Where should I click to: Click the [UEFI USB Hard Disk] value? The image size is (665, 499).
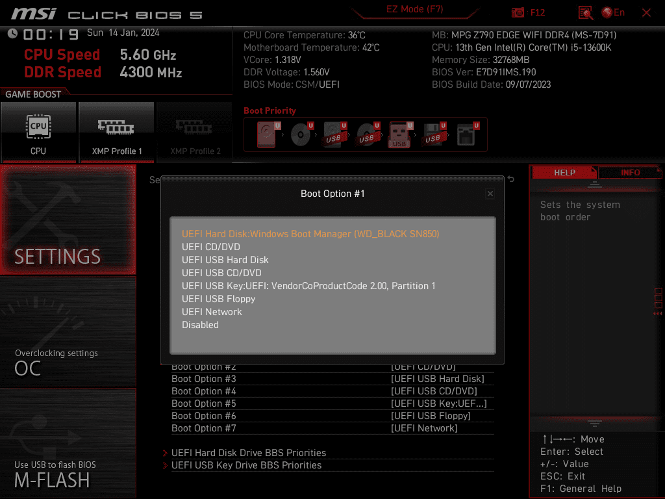(x=437, y=379)
